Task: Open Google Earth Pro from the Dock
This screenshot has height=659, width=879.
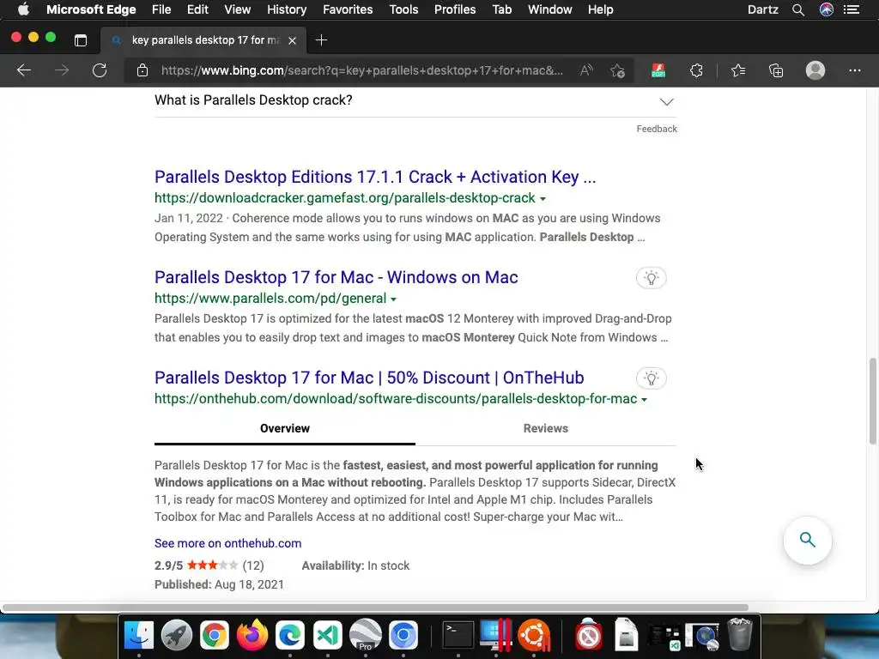Action: coord(366,636)
